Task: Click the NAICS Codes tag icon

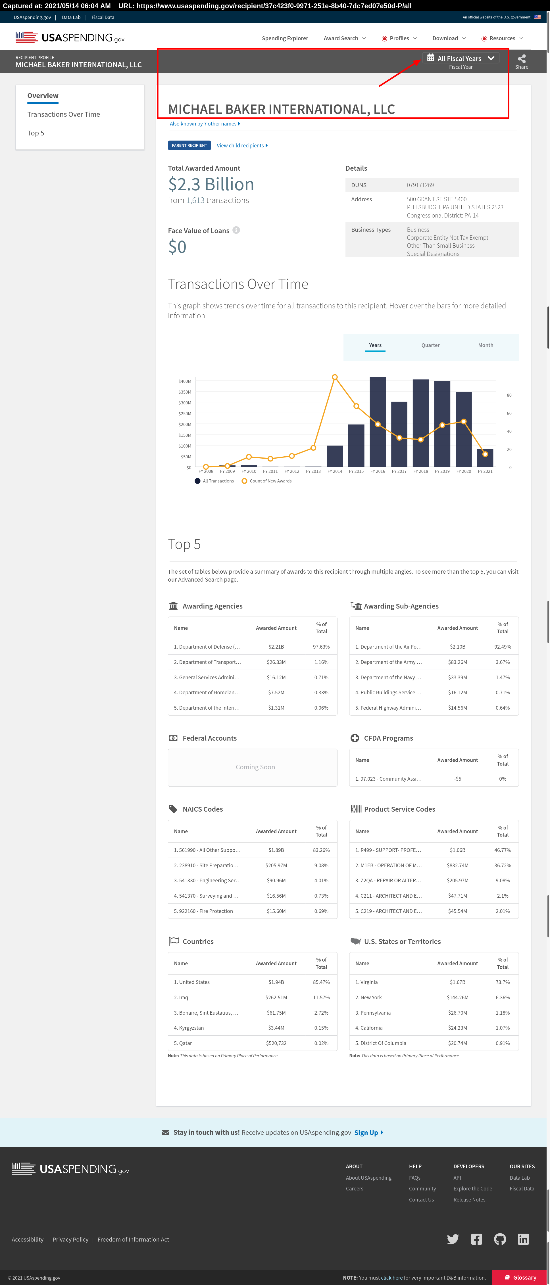Action: coord(173,808)
